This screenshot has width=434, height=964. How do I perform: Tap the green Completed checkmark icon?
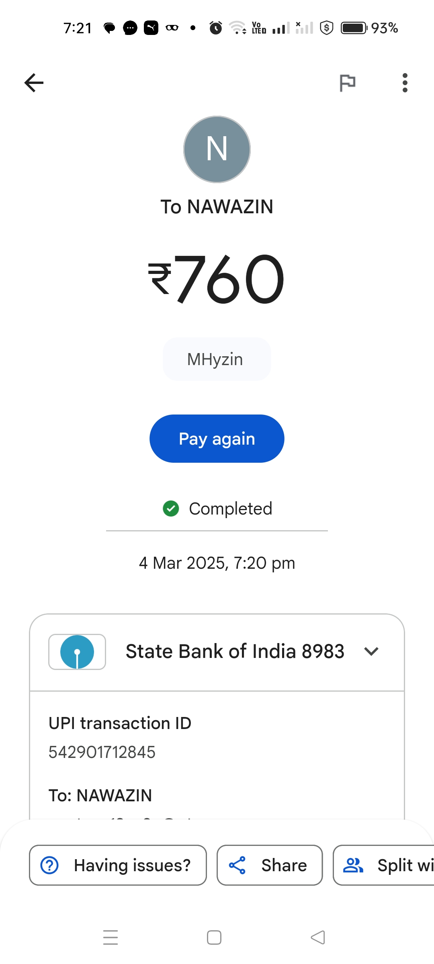171,509
